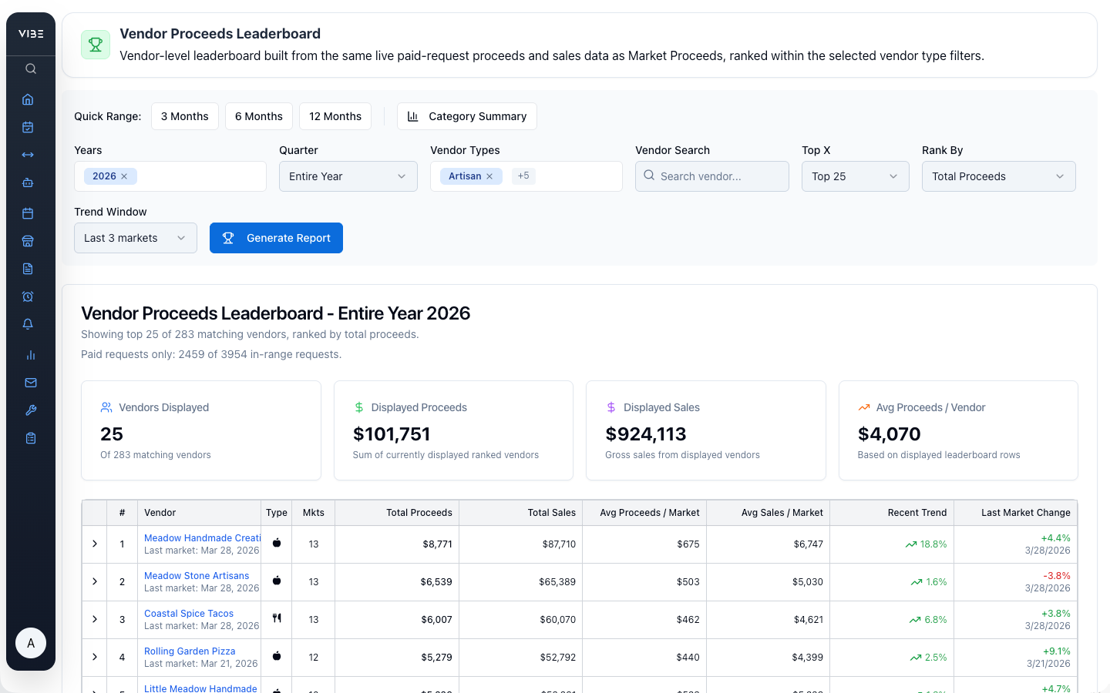
Task: Open settings via the wrench icon
Action: tap(29, 410)
